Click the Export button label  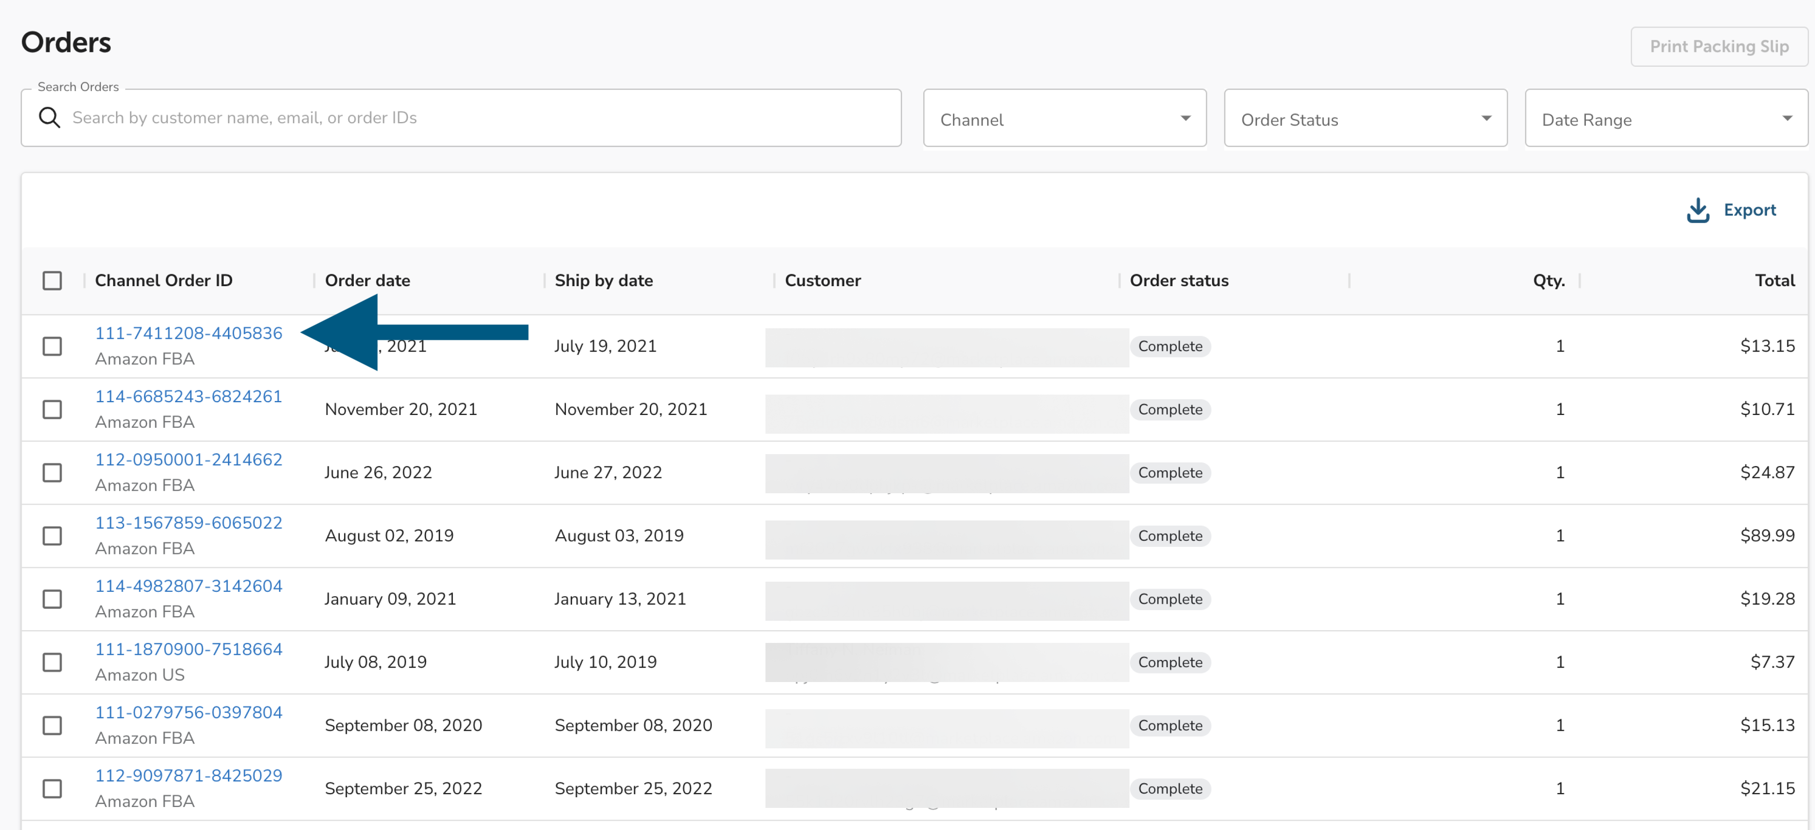click(1750, 210)
